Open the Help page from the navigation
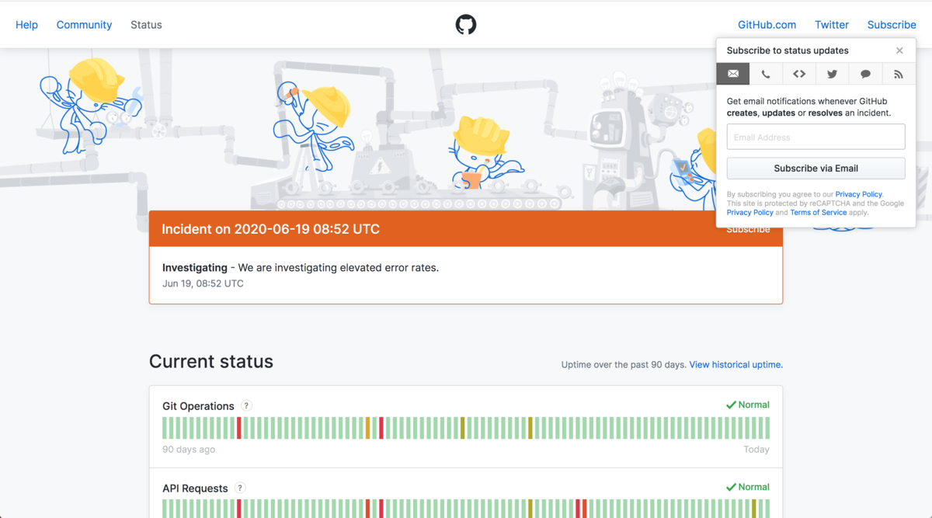This screenshot has width=932, height=518. point(26,24)
